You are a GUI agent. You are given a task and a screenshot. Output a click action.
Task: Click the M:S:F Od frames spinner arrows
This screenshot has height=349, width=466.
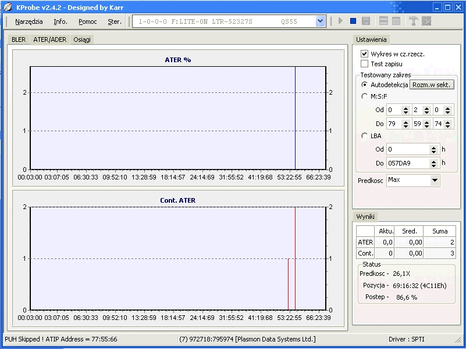pyautogui.click(x=447, y=110)
